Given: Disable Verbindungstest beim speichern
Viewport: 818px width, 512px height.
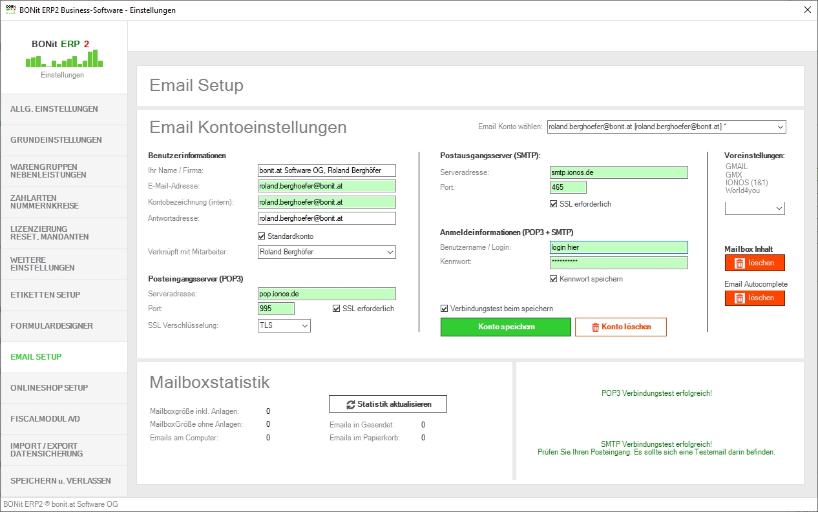Looking at the screenshot, I should coord(444,309).
